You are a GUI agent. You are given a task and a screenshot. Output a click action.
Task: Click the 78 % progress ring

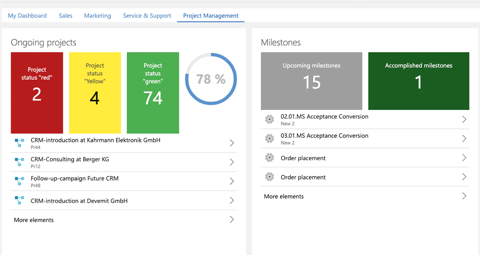211,79
